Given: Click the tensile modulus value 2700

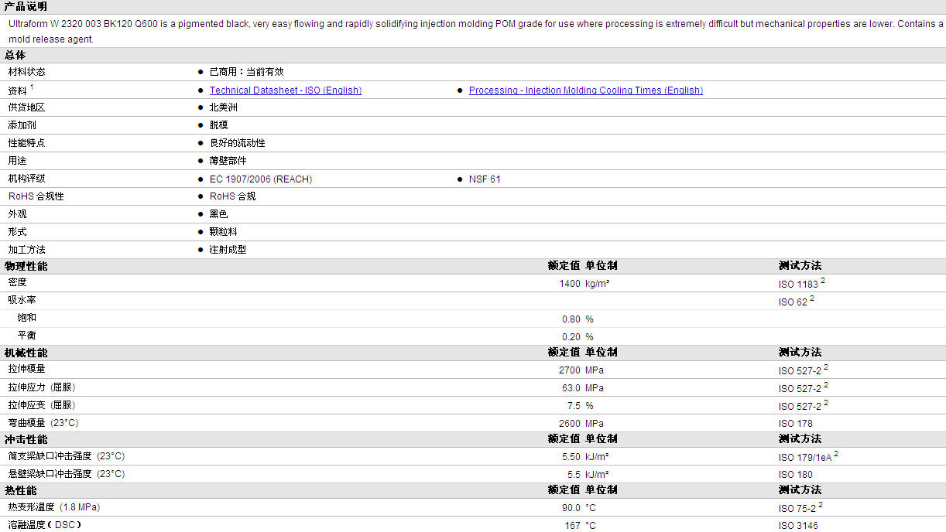Looking at the screenshot, I should pyautogui.click(x=570, y=370).
